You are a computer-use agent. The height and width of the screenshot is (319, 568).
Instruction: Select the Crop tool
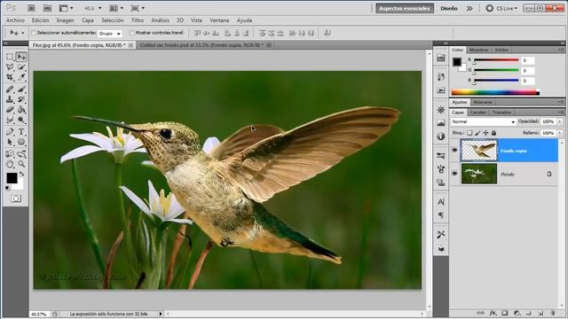click(x=10, y=77)
